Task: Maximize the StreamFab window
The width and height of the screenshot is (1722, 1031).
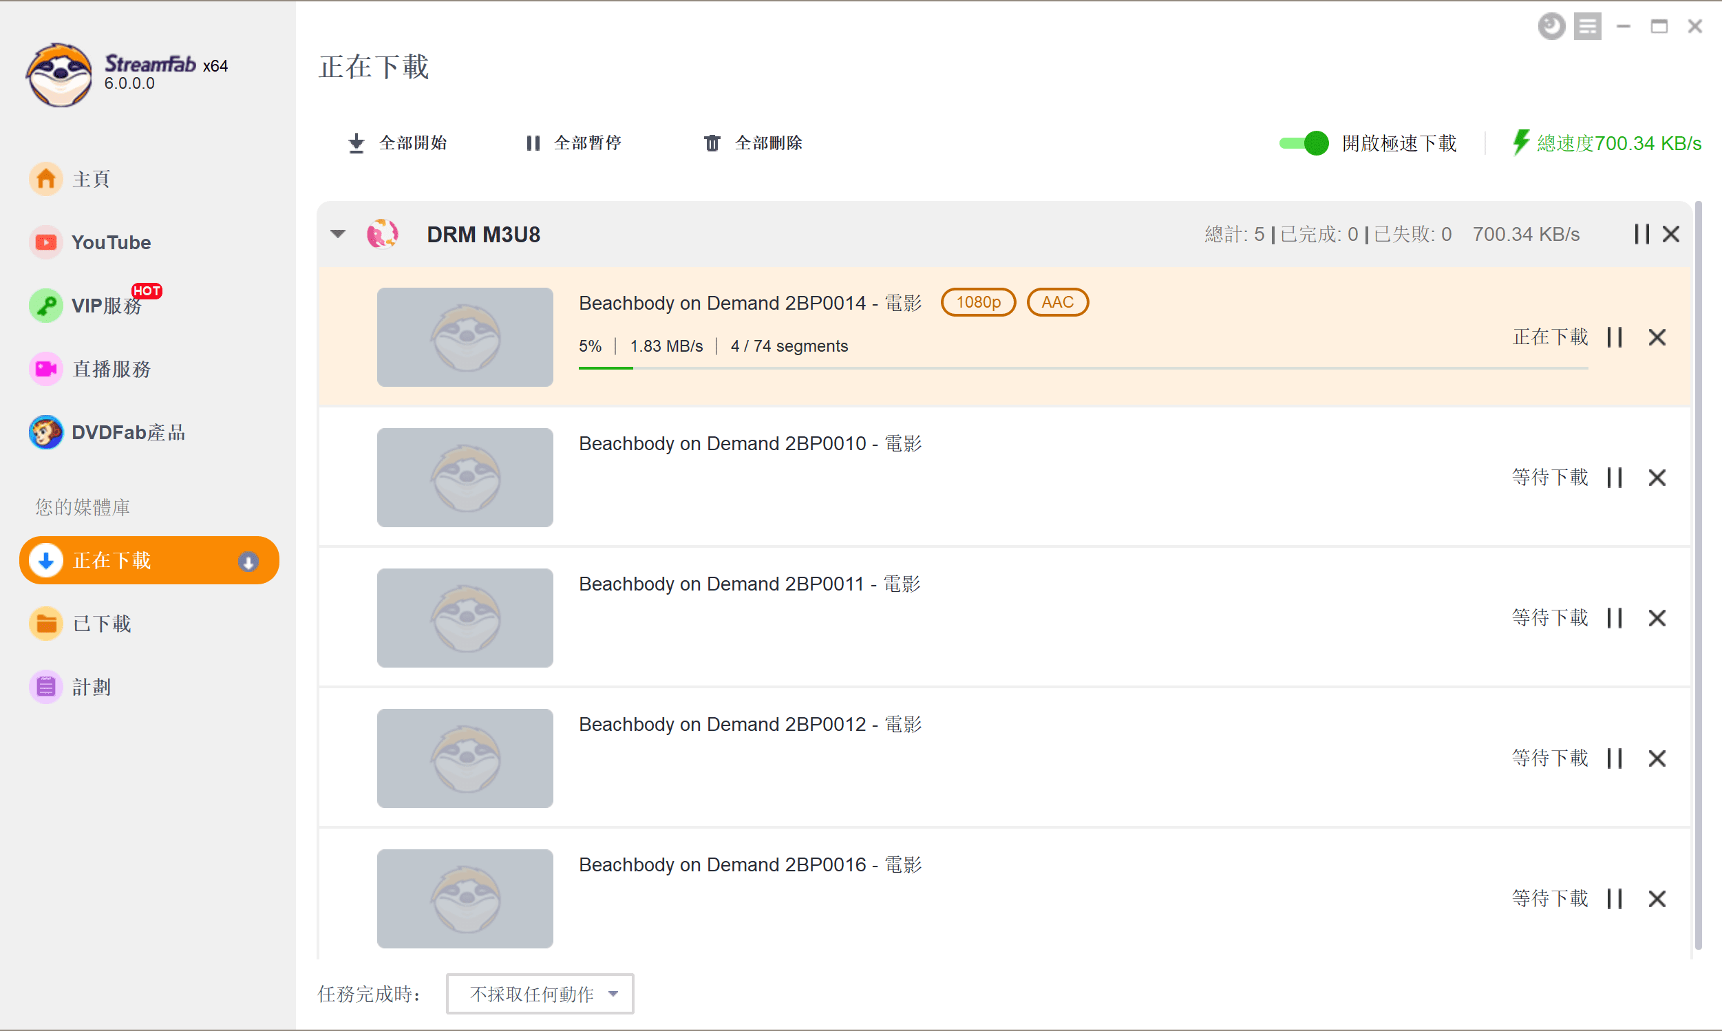Action: (x=1659, y=26)
